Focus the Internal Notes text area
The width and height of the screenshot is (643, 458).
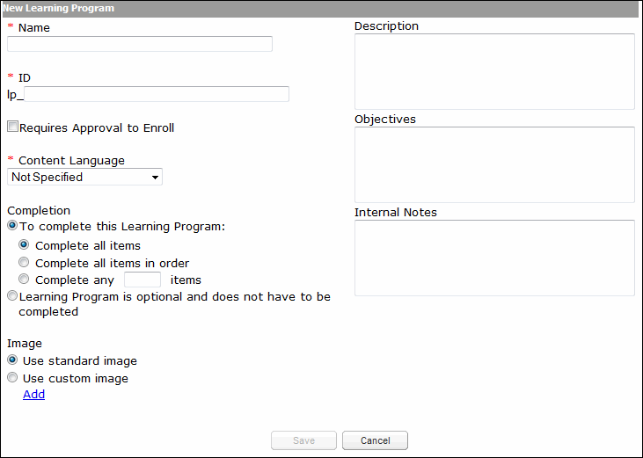(494, 258)
